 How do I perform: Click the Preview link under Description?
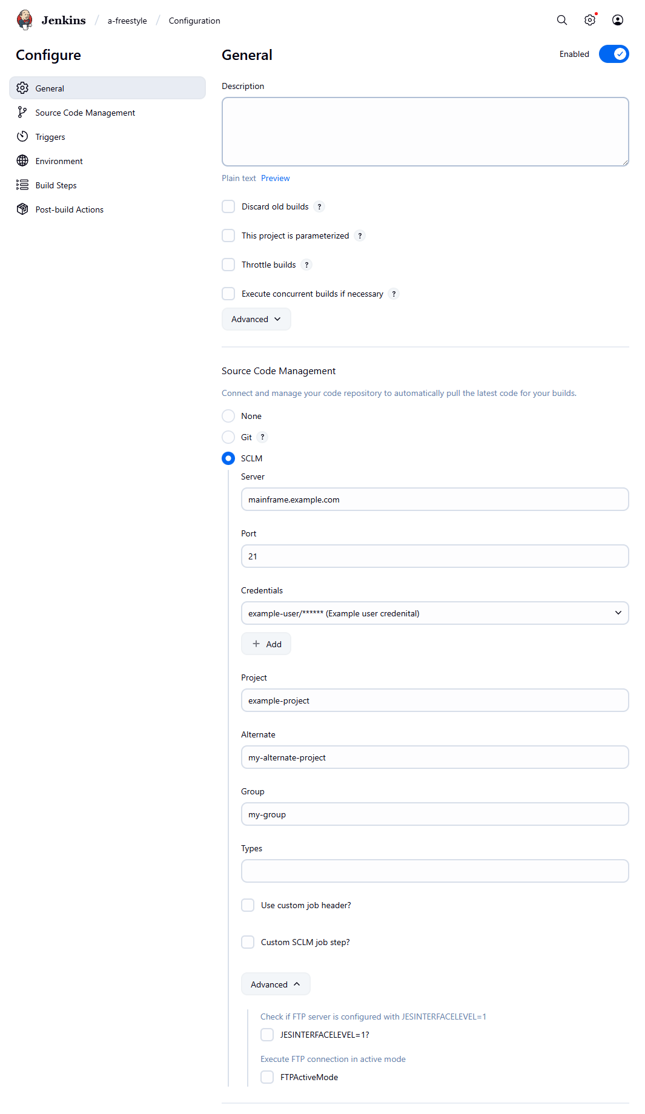(x=276, y=178)
